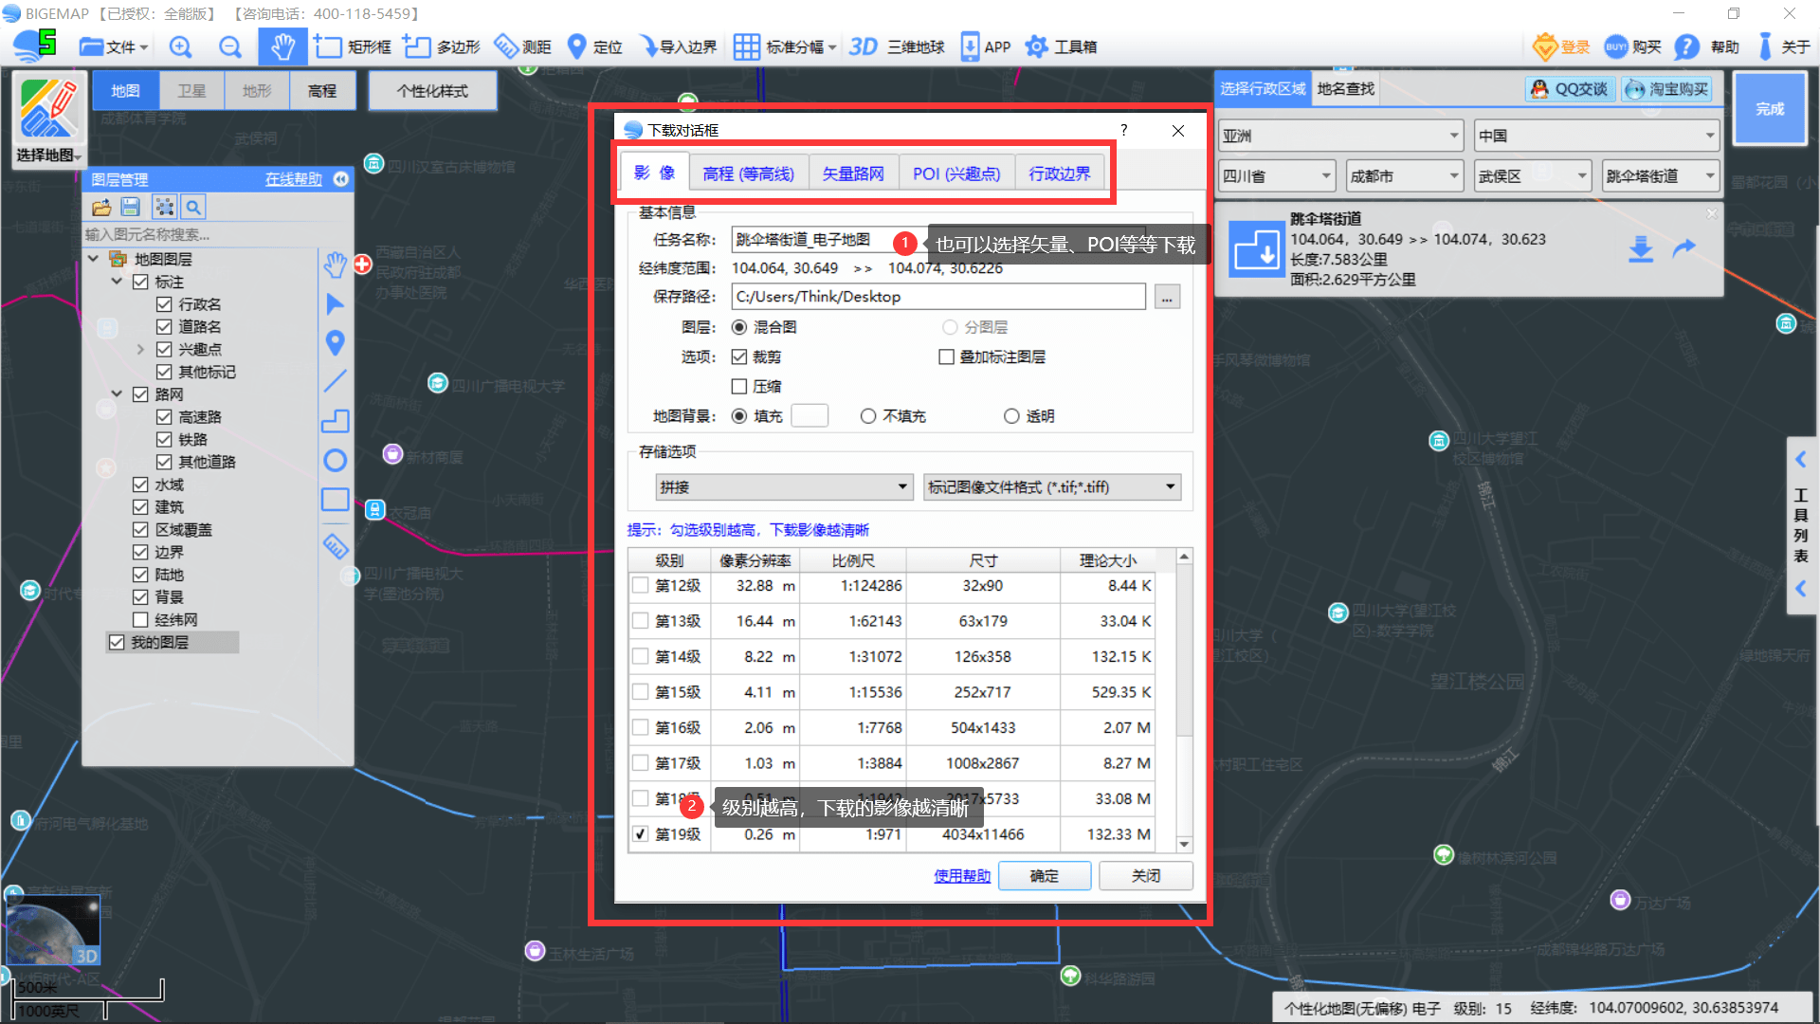
Task: Select the placemark pin drawing tool
Action: point(335,342)
